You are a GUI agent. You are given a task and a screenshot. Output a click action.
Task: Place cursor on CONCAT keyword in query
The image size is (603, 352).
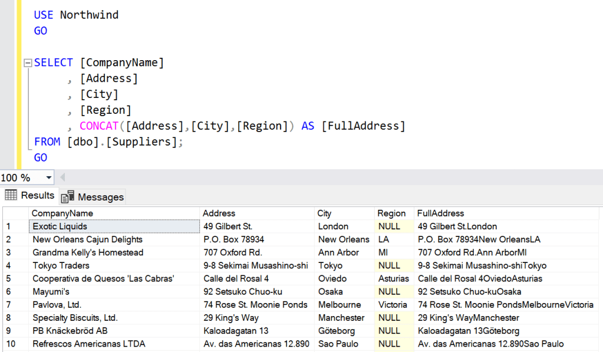(100, 126)
